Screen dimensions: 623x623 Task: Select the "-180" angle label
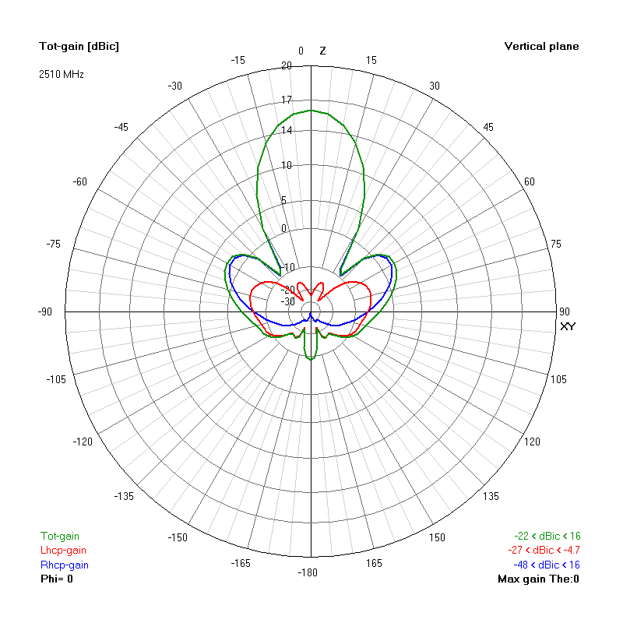coord(308,572)
